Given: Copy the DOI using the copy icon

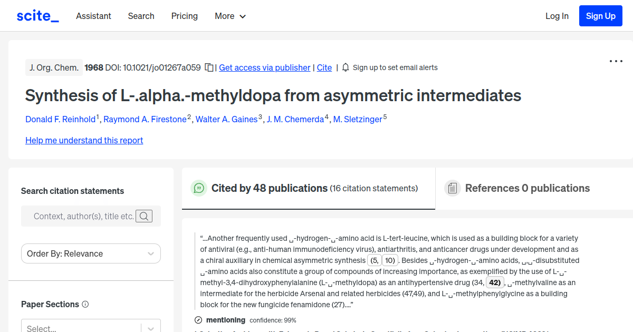Looking at the screenshot, I should click(x=209, y=67).
